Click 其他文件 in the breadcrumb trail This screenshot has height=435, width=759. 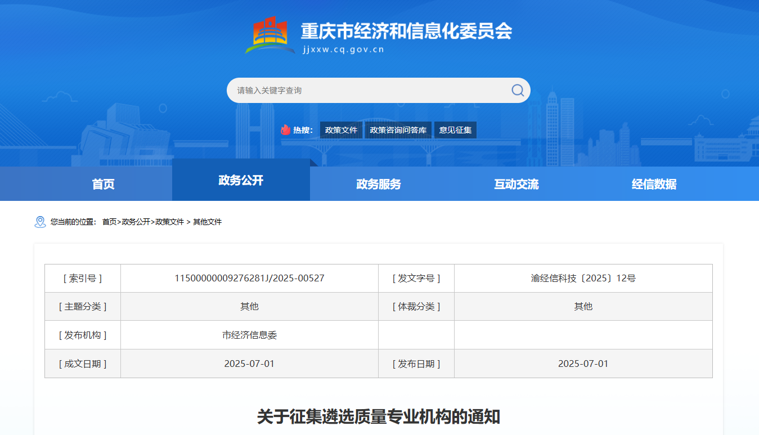tap(208, 222)
